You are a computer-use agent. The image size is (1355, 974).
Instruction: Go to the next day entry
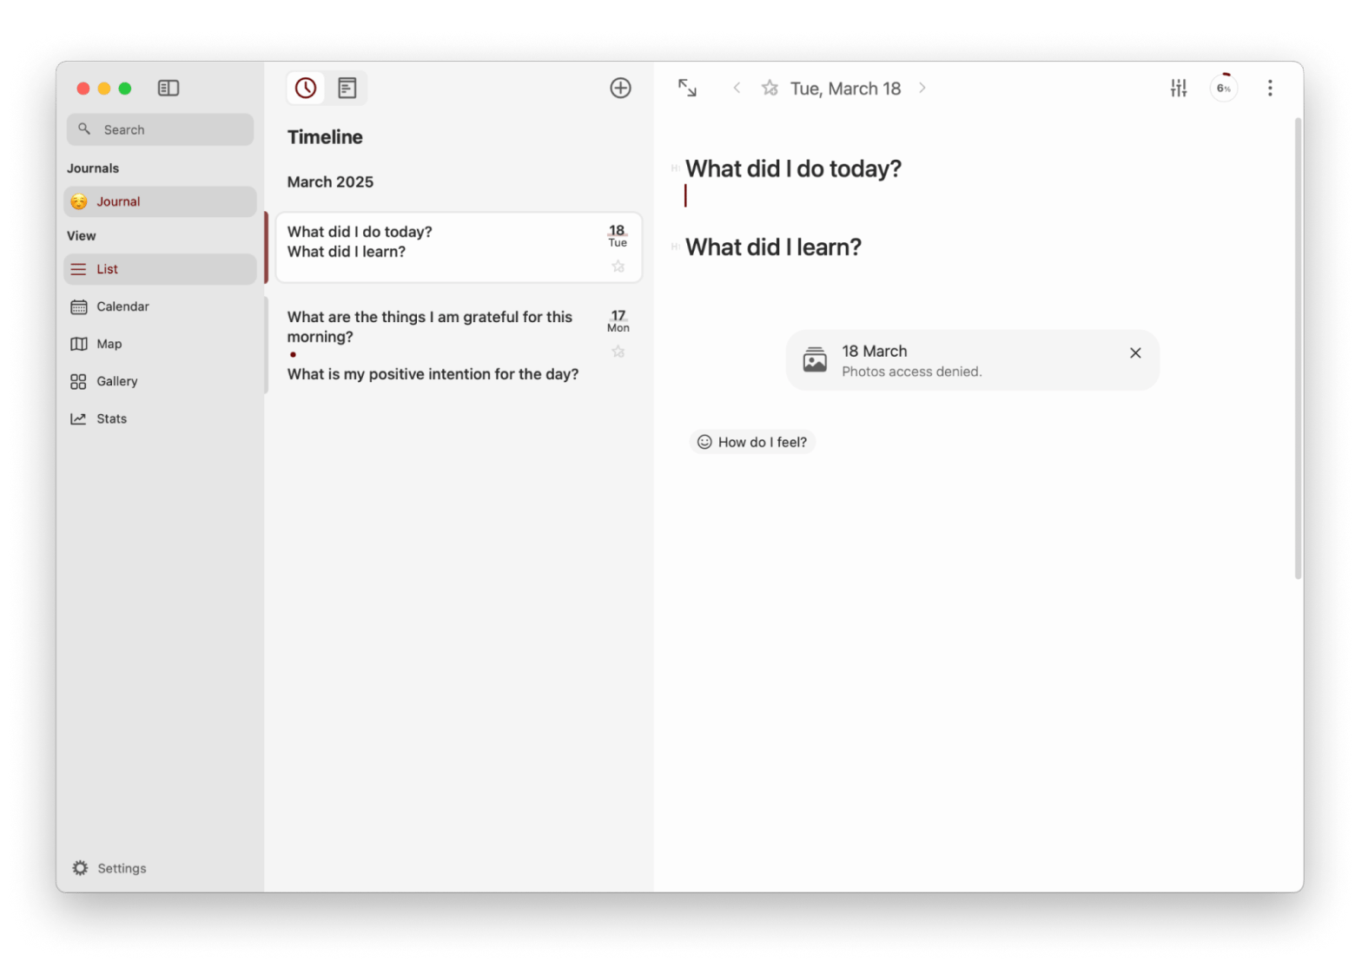(922, 88)
